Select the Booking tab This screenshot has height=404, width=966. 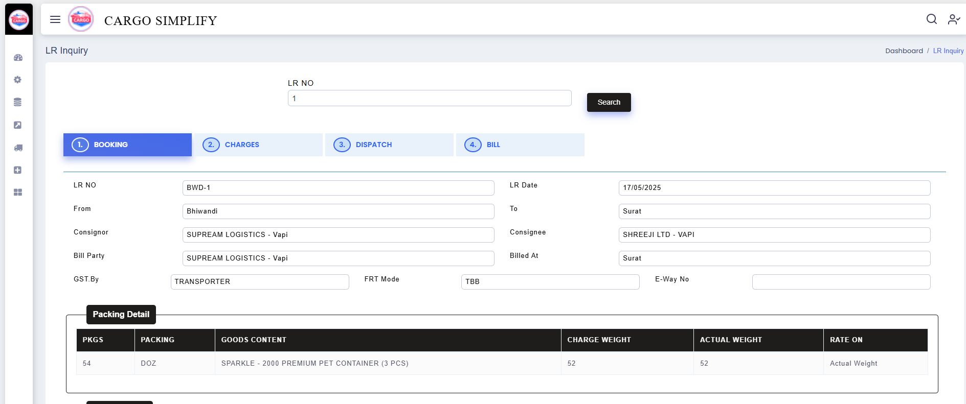pyautogui.click(x=127, y=145)
